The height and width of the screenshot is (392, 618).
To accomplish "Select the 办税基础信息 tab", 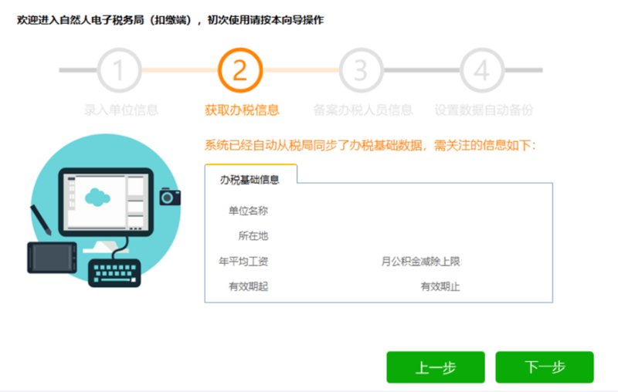I will click(250, 180).
